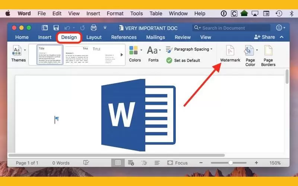Switch to Draft view icon
The height and width of the screenshot is (186, 298).
157,163
